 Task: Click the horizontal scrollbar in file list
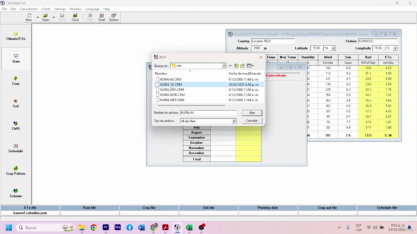click(x=191, y=105)
